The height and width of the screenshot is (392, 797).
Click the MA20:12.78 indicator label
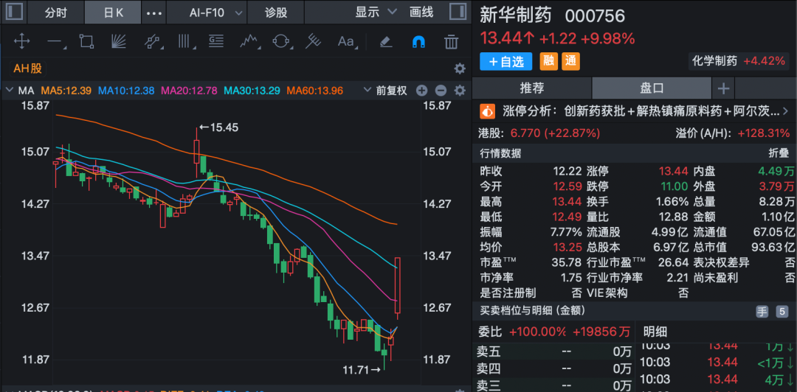click(189, 91)
